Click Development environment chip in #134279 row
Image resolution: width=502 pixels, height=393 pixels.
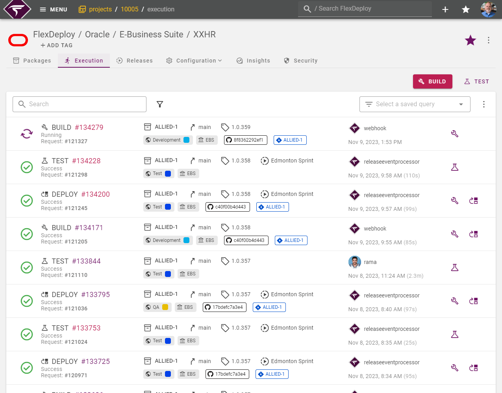click(168, 140)
